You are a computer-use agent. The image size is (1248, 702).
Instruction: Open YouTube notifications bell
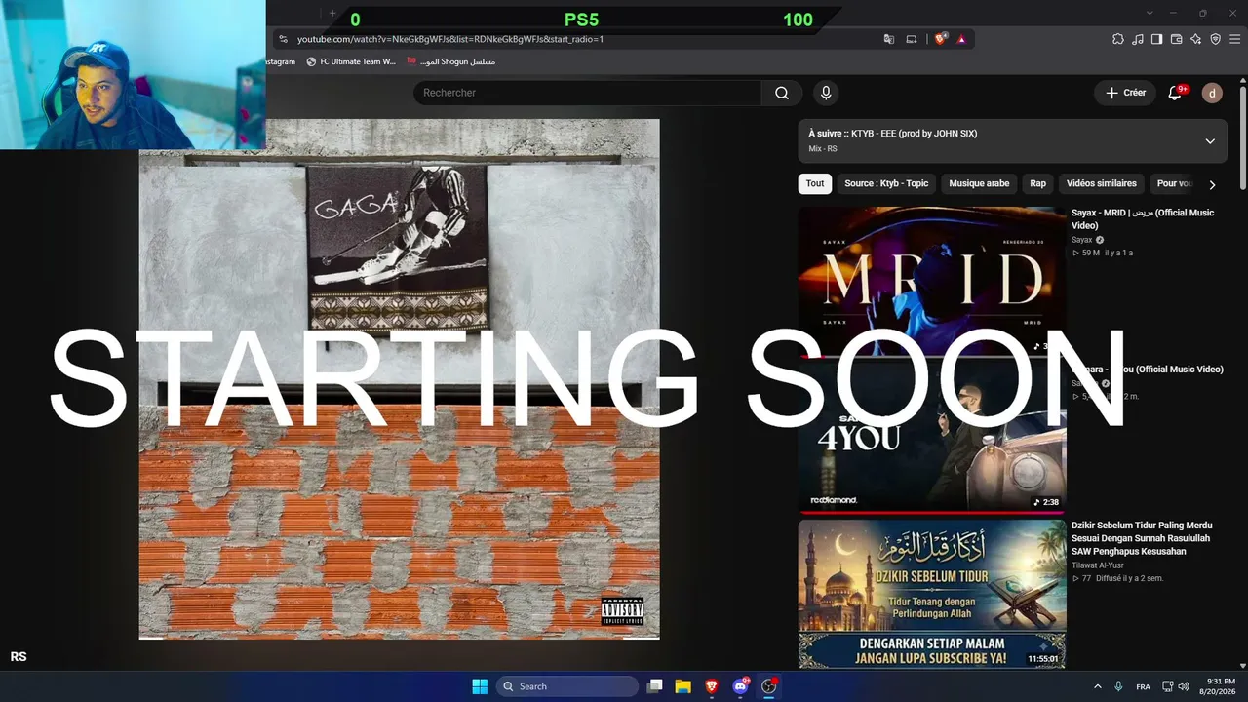click(1175, 93)
